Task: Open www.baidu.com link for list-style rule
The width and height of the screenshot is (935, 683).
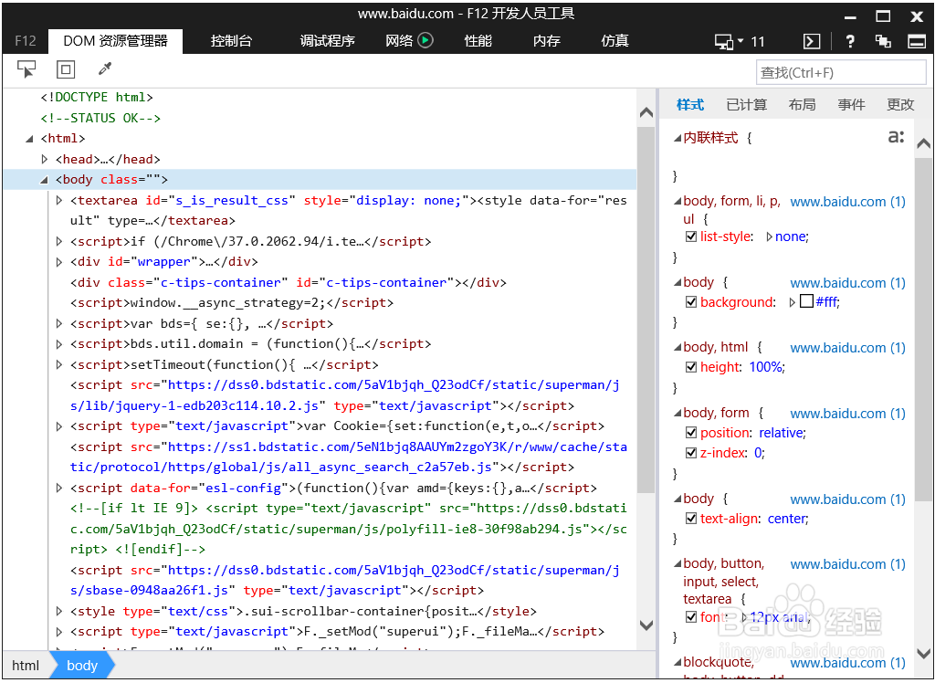Action: pos(848,202)
